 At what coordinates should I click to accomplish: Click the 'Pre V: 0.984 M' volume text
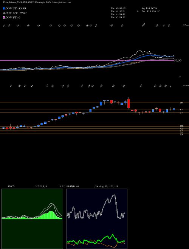click(x=151, y=11)
